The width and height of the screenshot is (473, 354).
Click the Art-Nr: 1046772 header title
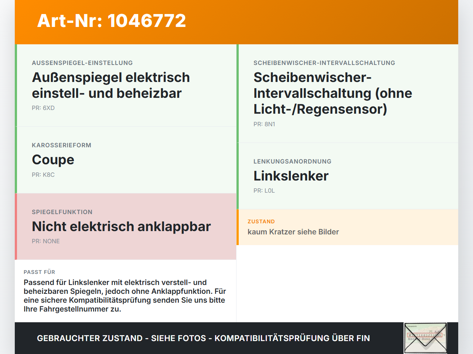pos(112,21)
